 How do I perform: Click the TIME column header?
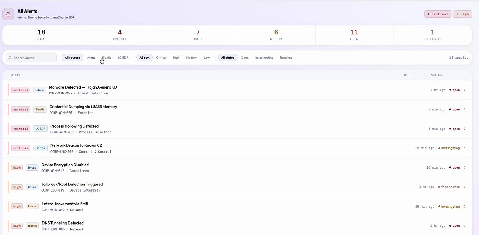(406, 75)
